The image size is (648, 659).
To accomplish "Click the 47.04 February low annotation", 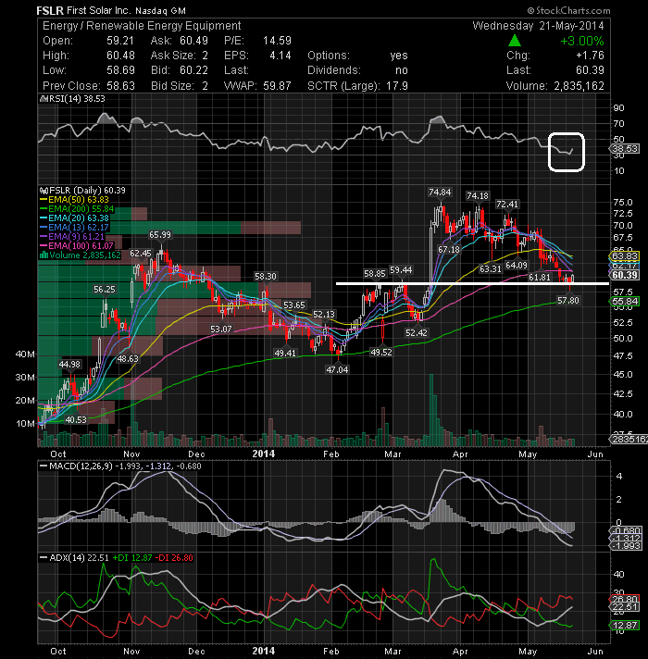I will 337,369.
